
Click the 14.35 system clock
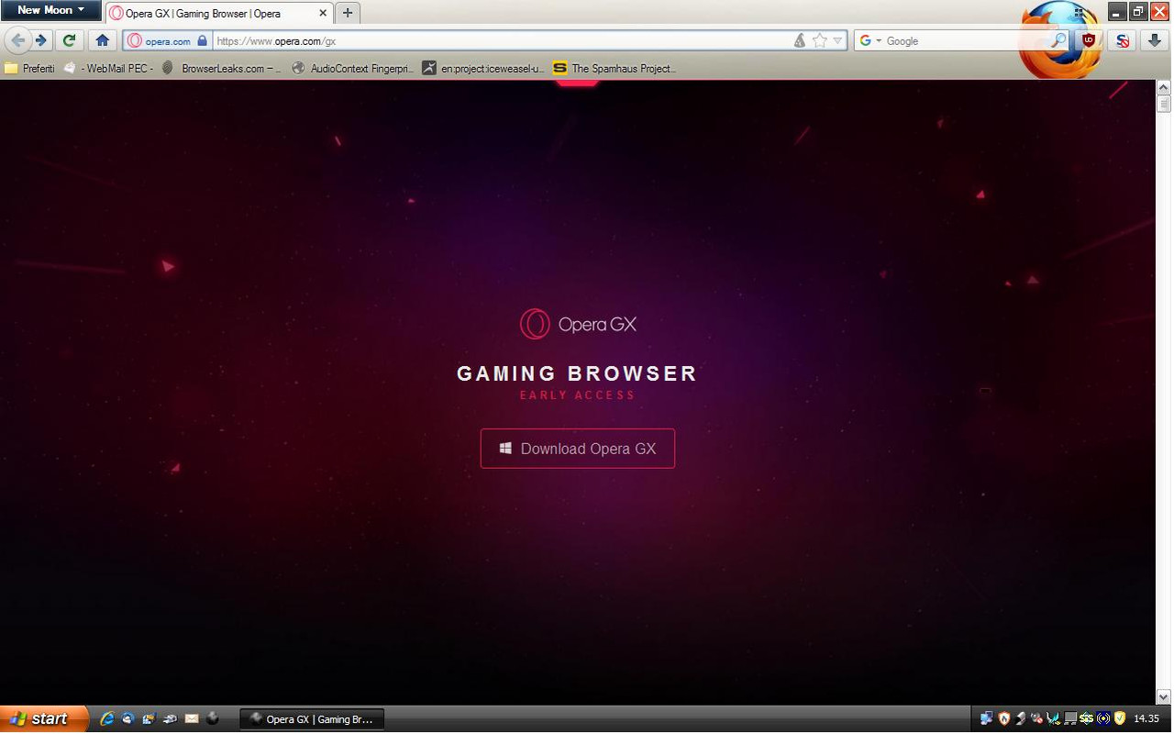pos(1146,718)
